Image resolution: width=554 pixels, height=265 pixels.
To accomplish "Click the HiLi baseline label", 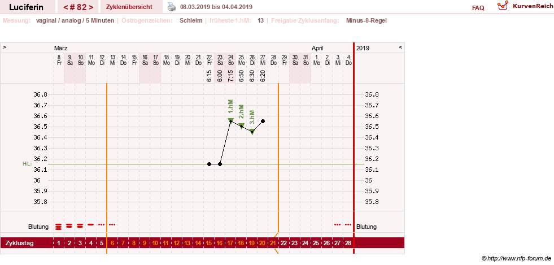I will click(x=27, y=164).
